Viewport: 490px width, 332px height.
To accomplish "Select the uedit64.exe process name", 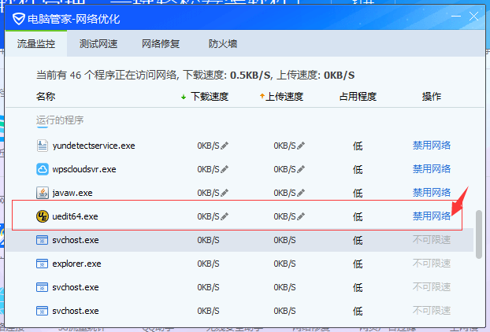I will coord(75,216).
